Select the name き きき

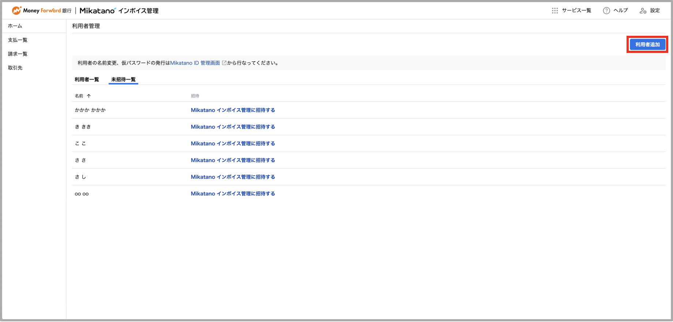(x=83, y=127)
